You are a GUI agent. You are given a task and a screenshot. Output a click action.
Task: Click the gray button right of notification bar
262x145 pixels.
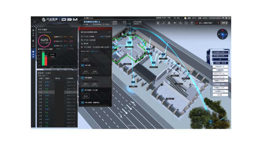point(224,23)
